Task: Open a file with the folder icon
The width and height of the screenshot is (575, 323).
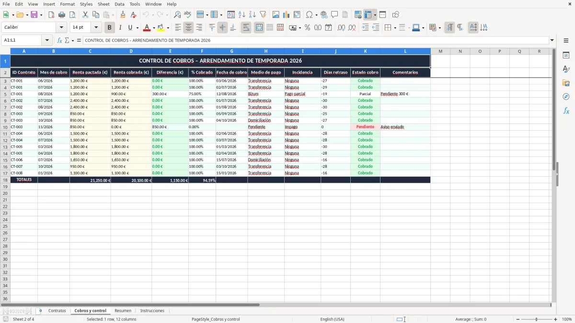Action: pyautogui.click(x=20, y=15)
